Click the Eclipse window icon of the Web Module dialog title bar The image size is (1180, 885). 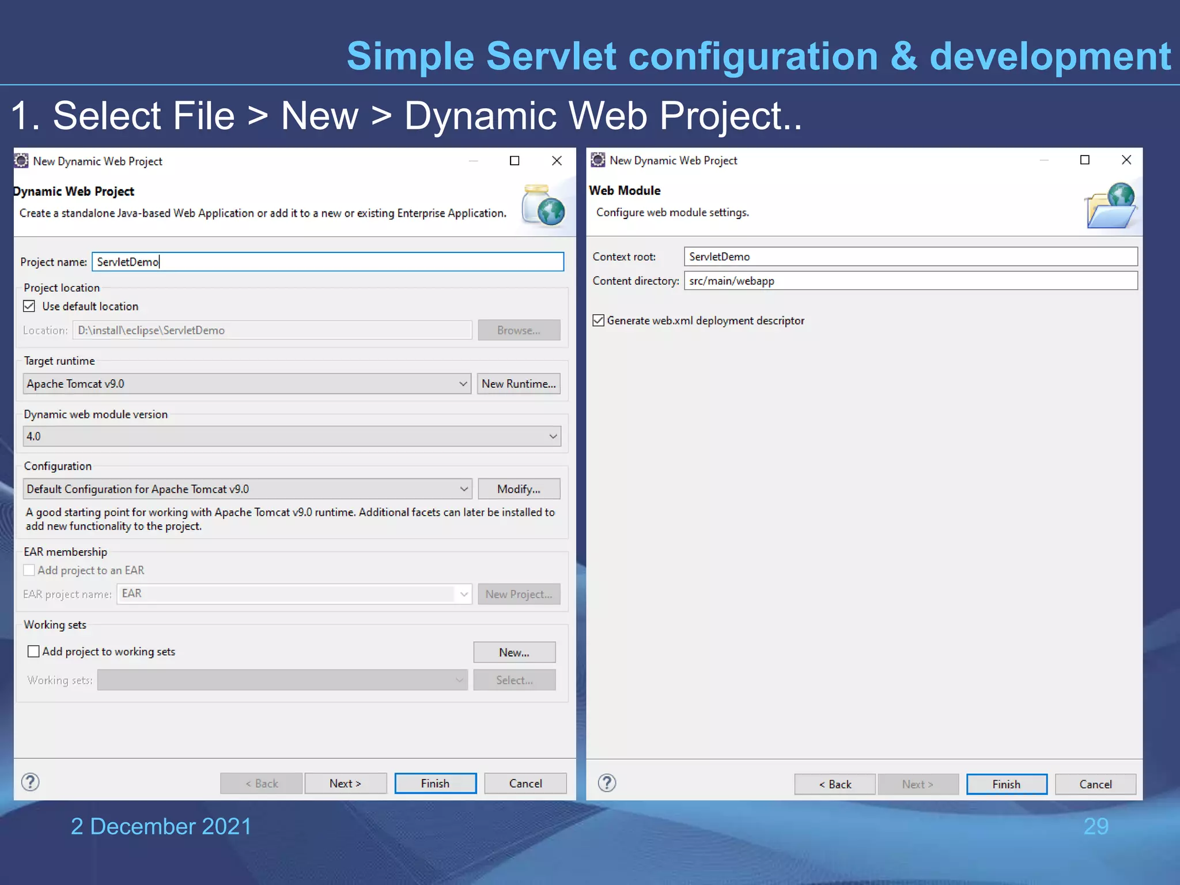[x=598, y=160]
